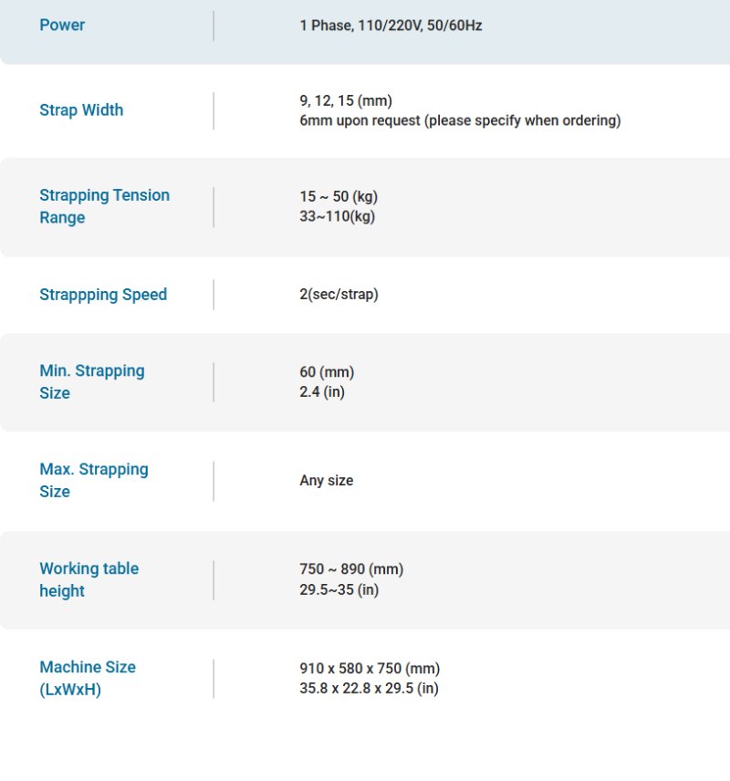This screenshot has height=781, width=730.
Task: Select the '750 ~ 890 (mm)' height value
Action: pos(351,569)
